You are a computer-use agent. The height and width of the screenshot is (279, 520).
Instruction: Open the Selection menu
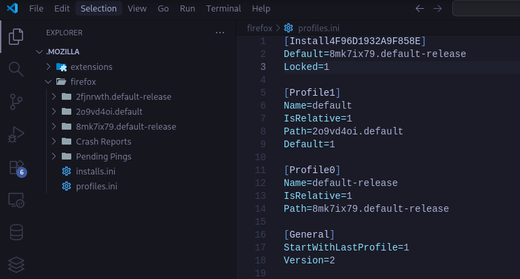point(98,8)
